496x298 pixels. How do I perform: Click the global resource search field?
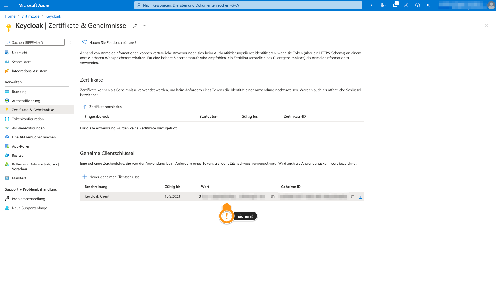(x=248, y=5)
